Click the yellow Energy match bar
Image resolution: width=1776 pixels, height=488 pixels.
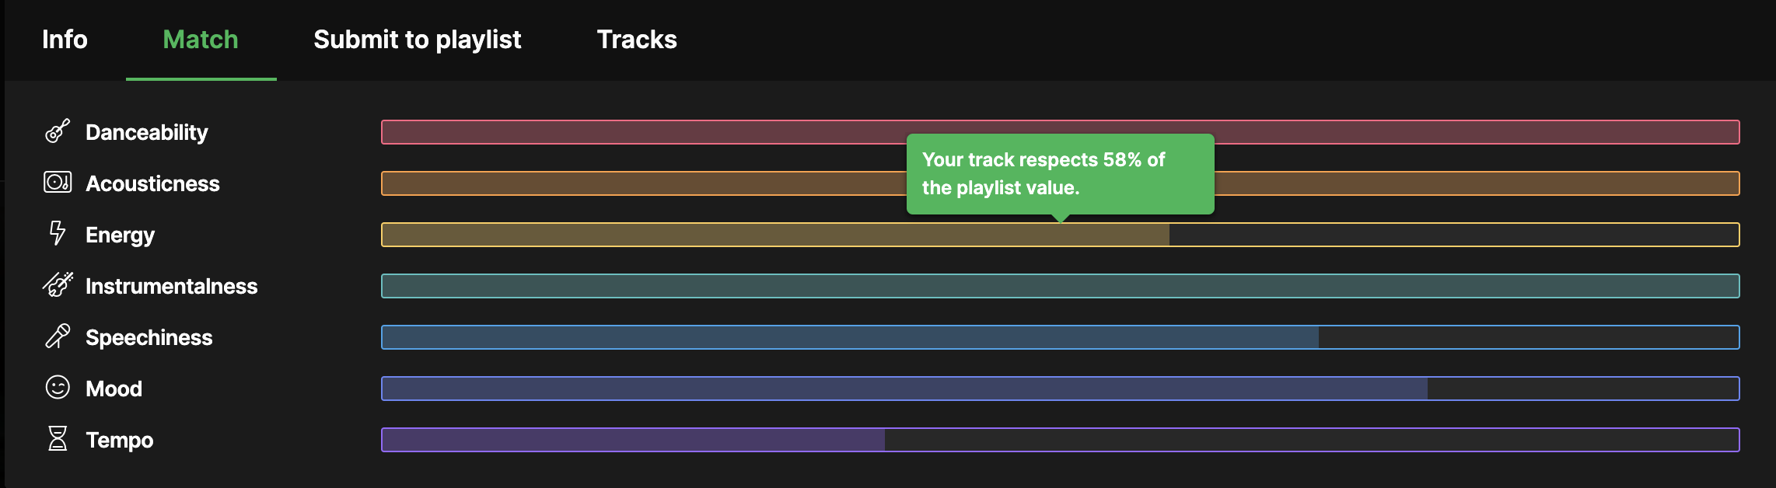coord(1061,235)
